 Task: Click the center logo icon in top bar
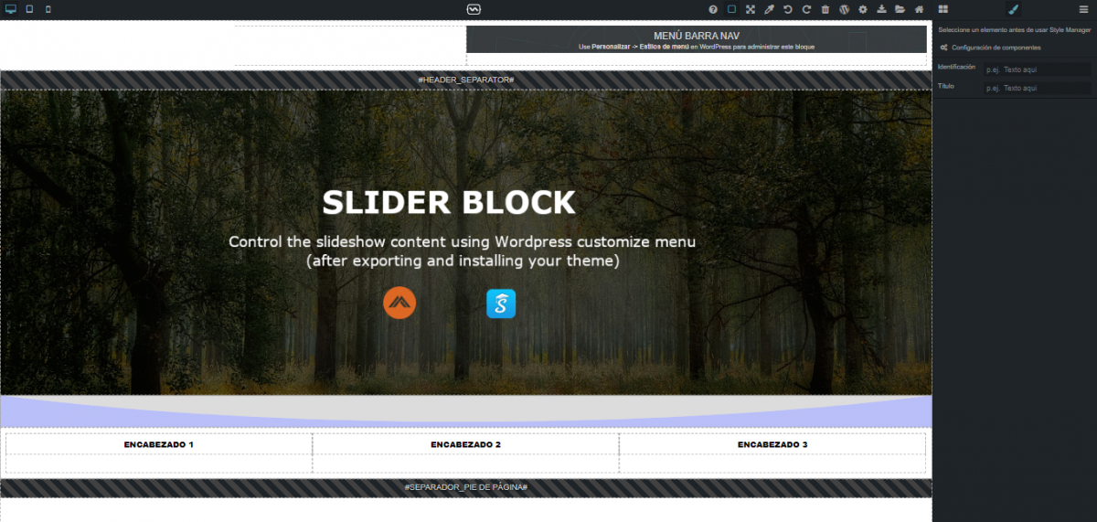[x=473, y=9]
